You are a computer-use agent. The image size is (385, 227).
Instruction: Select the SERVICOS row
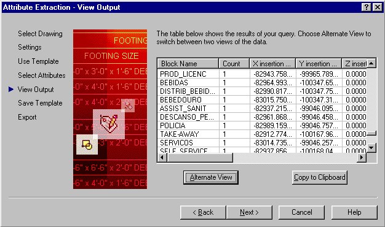262,142
